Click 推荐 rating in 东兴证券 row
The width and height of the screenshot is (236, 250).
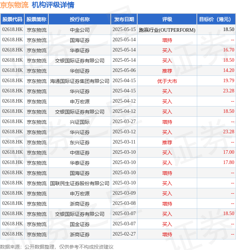click(167, 142)
